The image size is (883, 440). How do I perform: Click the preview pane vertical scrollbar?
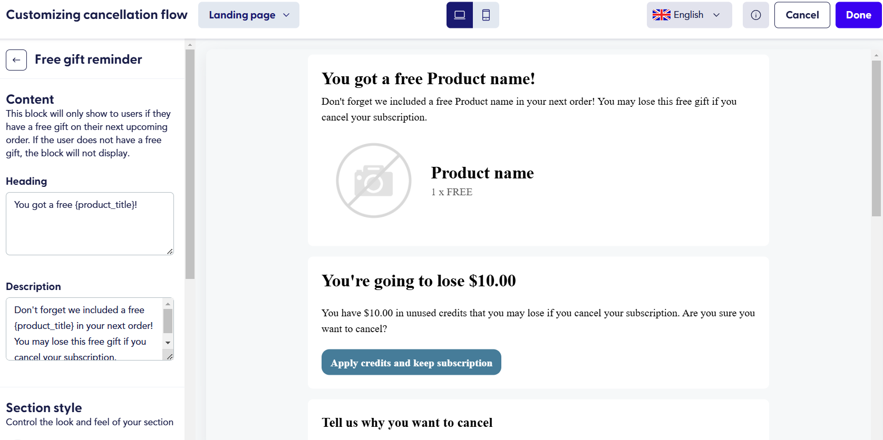[x=876, y=138]
